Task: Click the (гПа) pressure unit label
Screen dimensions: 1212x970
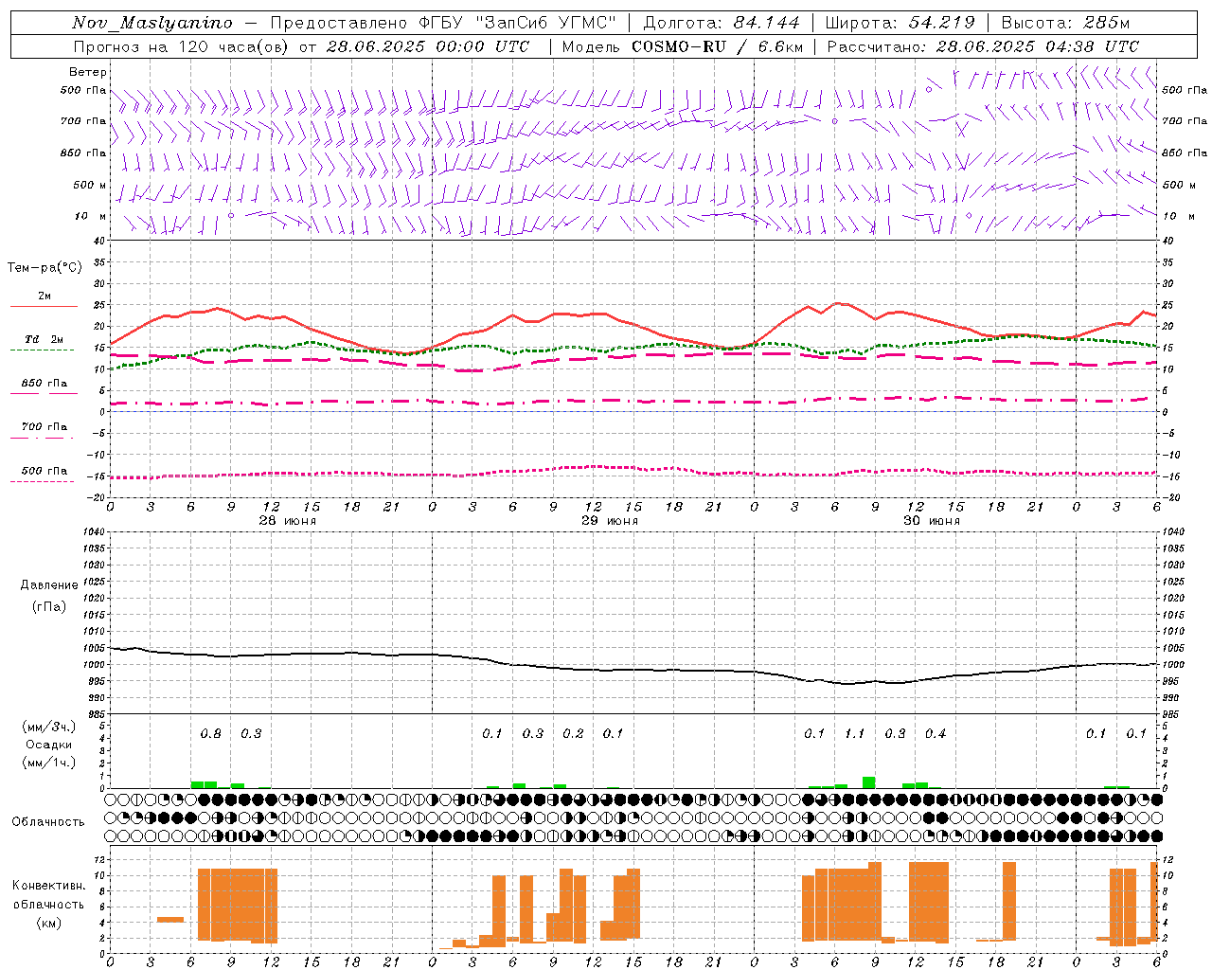Action: (49, 606)
